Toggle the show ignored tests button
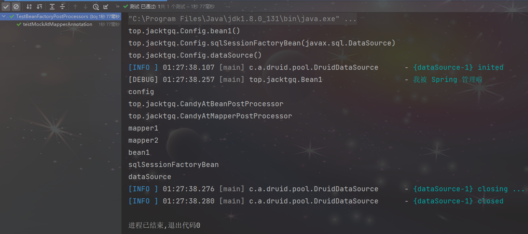 coord(16,7)
